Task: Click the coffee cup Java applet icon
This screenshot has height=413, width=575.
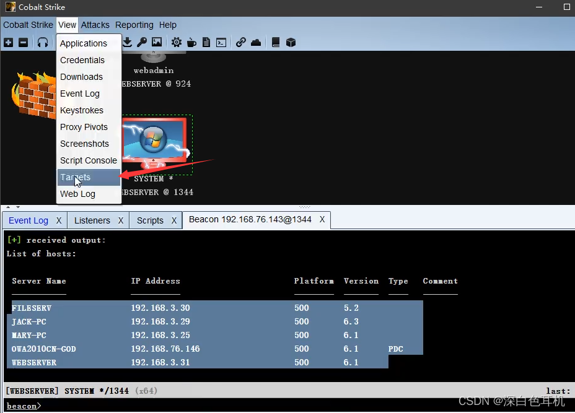Action: coord(191,43)
